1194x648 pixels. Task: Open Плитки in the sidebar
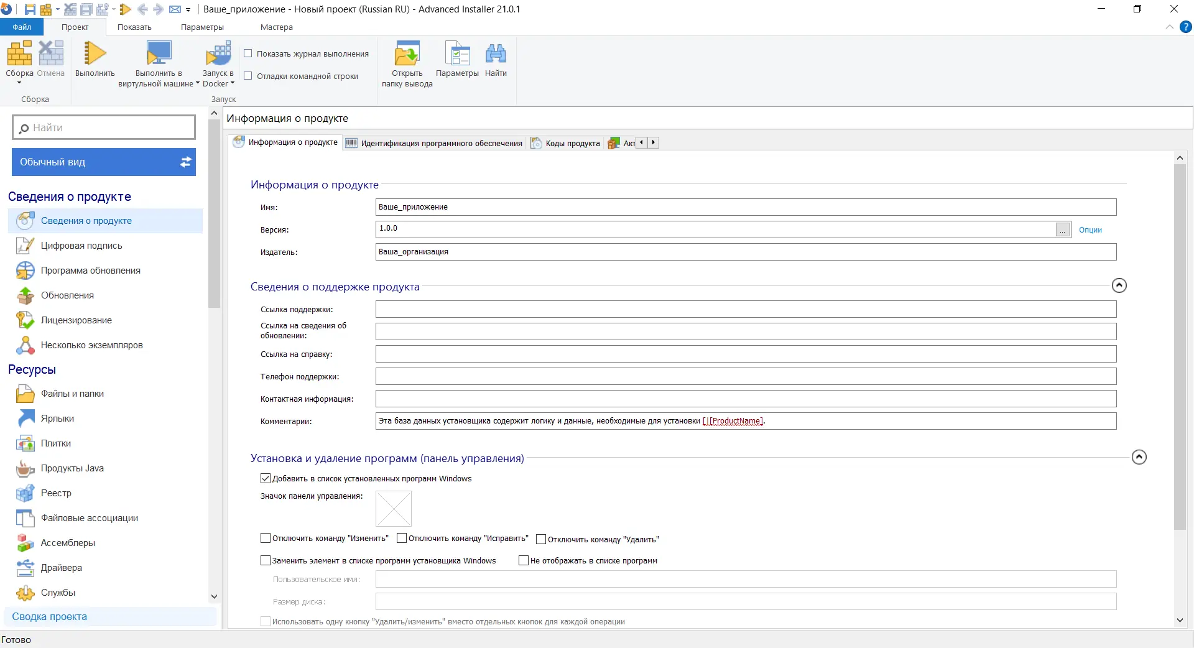105,443
